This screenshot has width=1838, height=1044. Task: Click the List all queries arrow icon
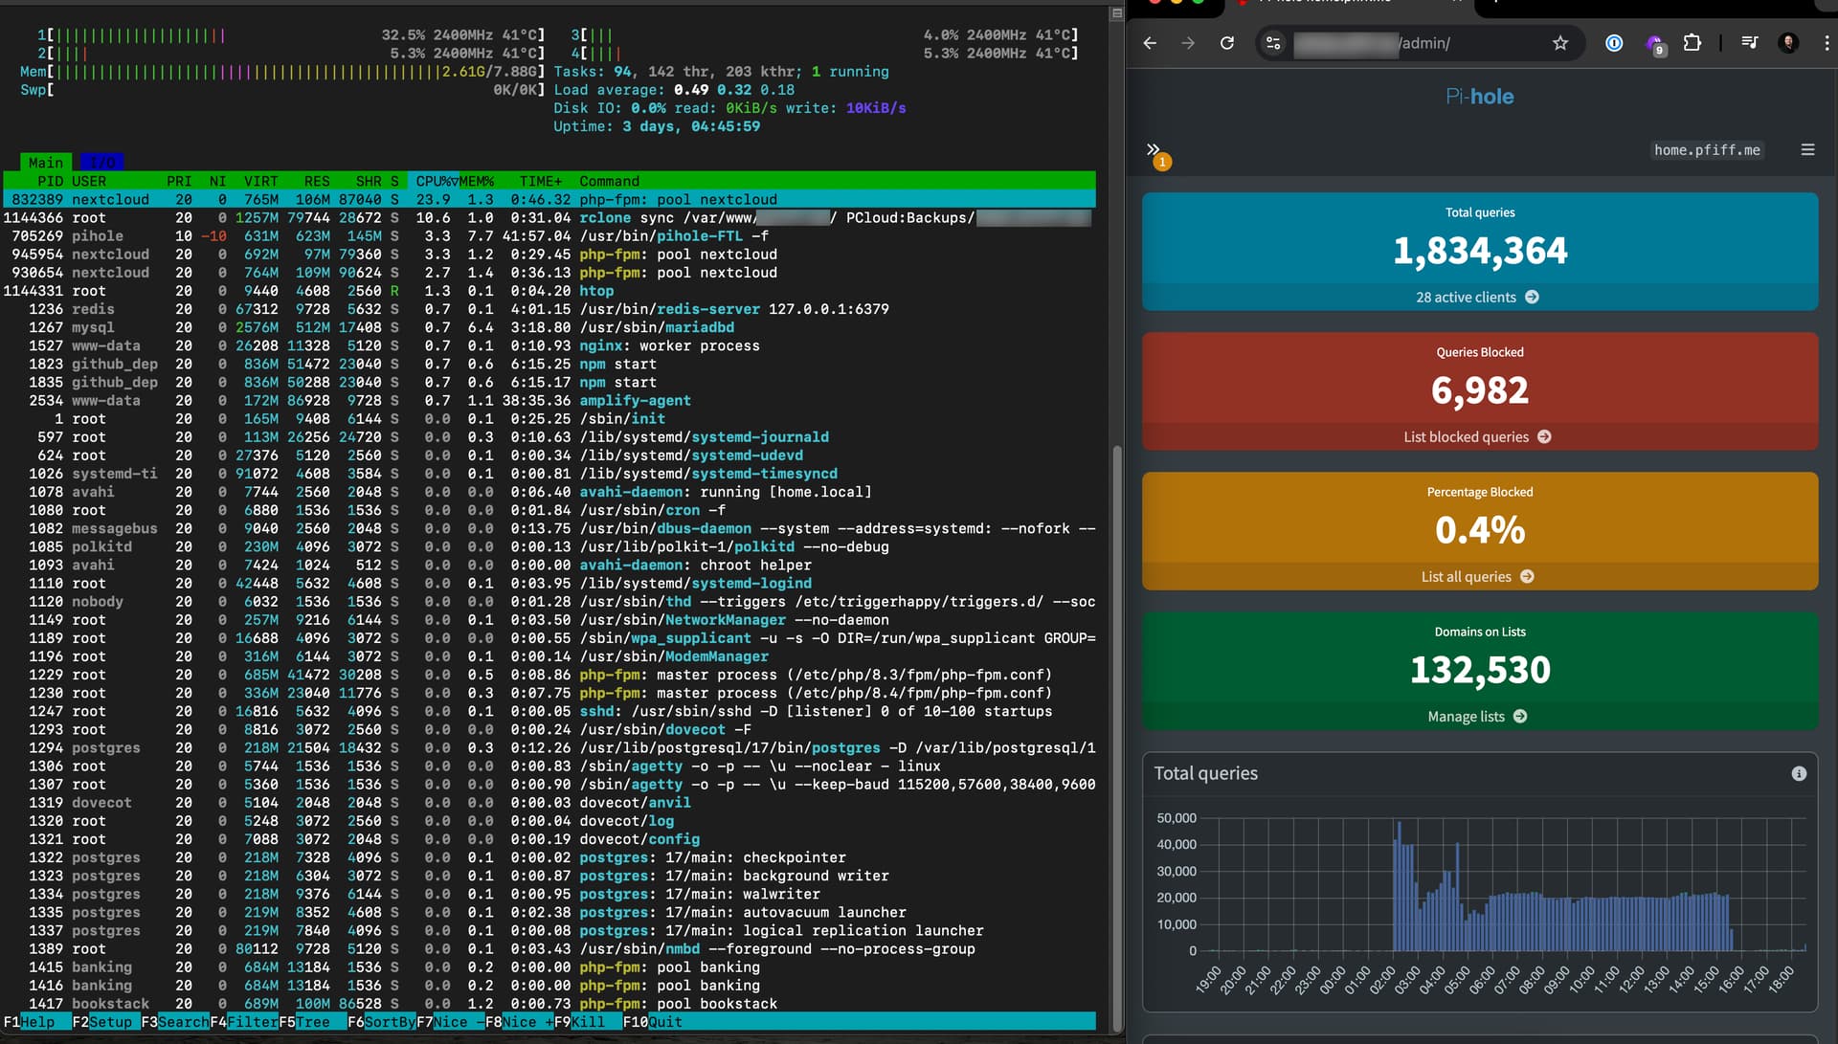[1527, 577]
